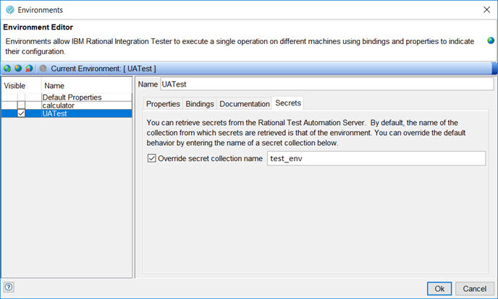
Task: Select the UATest environment row
Action: point(67,113)
